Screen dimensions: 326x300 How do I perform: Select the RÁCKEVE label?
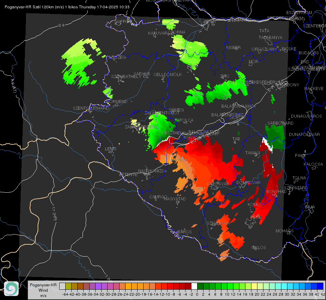[x=314, y=89]
